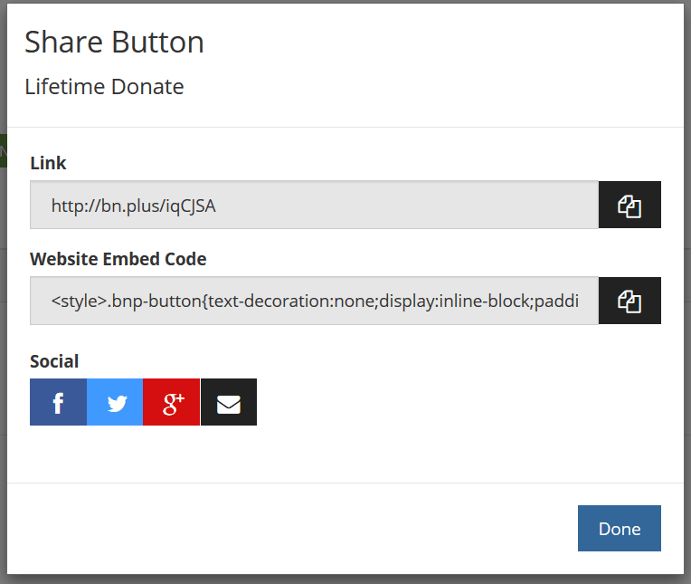Click the green element behind dialog's left edge
The width and height of the screenshot is (691, 584).
tap(3, 150)
